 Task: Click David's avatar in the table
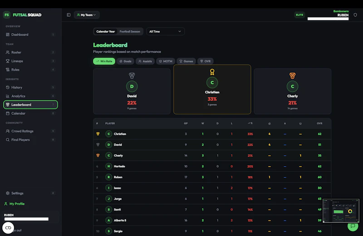pyautogui.click(x=108, y=145)
